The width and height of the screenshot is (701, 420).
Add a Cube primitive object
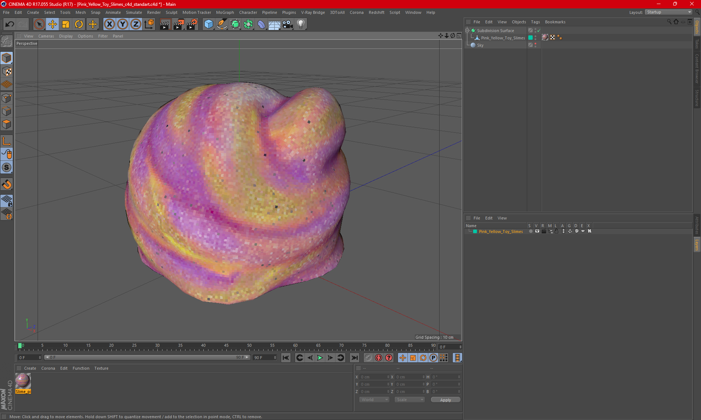click(x=208, y=24)
